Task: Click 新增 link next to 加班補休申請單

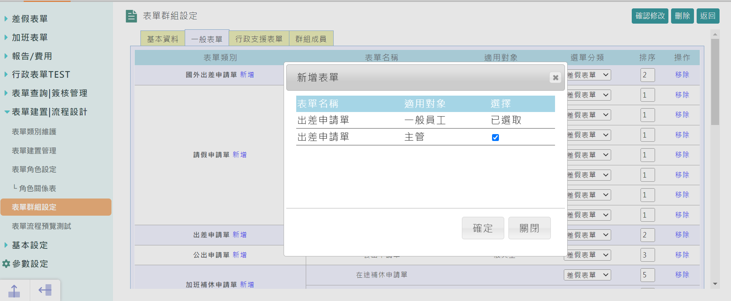Action: pos(247,285)
